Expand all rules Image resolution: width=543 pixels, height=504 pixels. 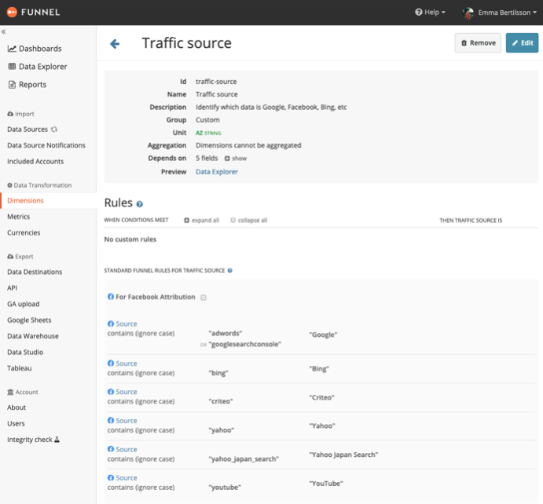201,221
